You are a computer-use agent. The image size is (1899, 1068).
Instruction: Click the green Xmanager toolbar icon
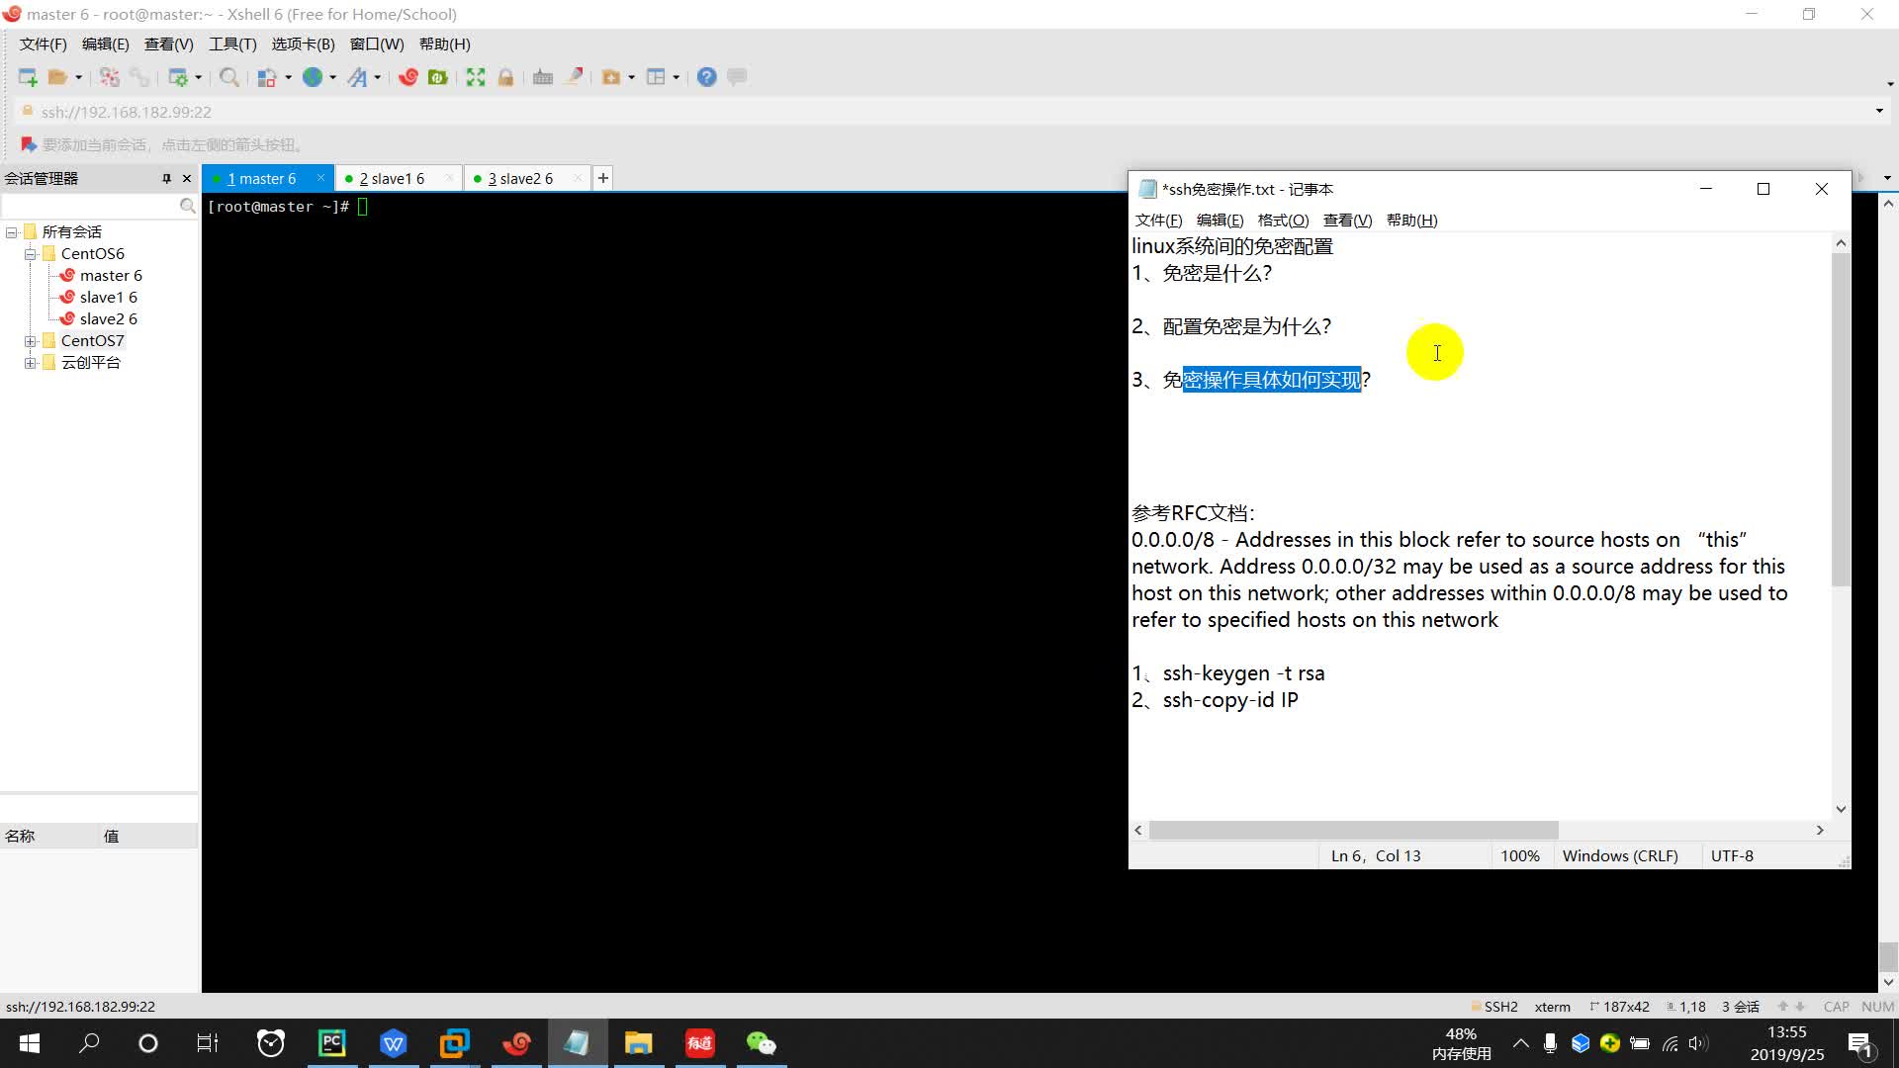pyautogui.click(x=437, y=77)
